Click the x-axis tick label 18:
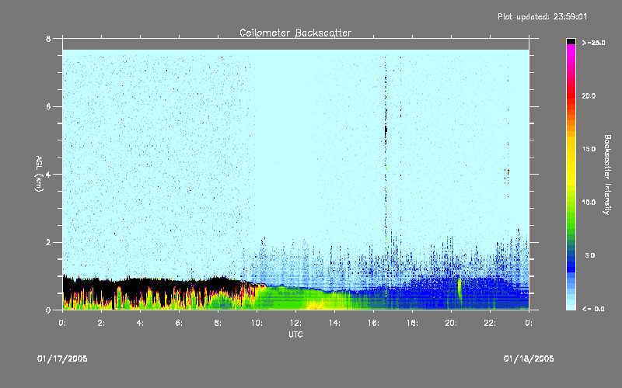The image size is (622, 388). 412,323
